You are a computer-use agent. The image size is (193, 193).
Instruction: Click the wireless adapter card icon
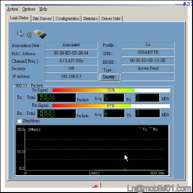click(x=40, y=34)
